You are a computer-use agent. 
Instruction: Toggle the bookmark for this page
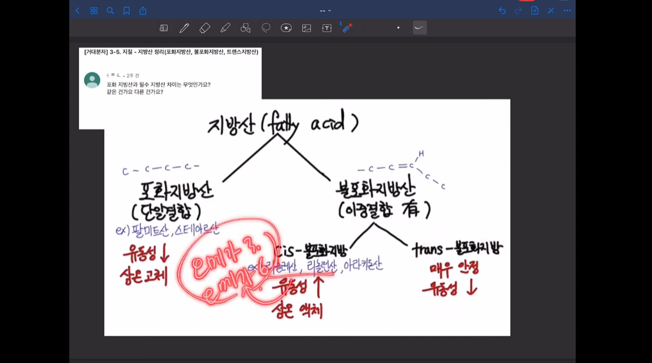coord(126,10)
